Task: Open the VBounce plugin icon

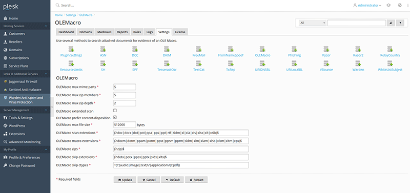Action: coord(326,63)
